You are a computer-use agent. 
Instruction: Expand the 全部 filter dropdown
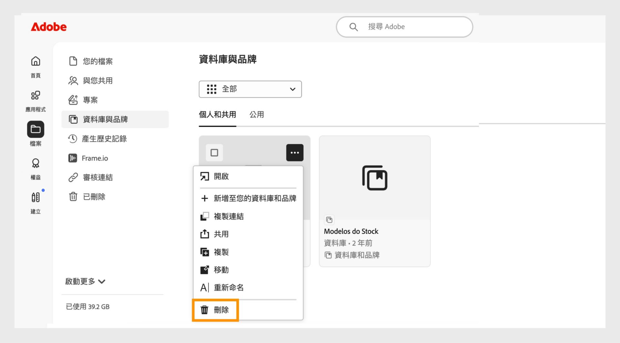250,89
